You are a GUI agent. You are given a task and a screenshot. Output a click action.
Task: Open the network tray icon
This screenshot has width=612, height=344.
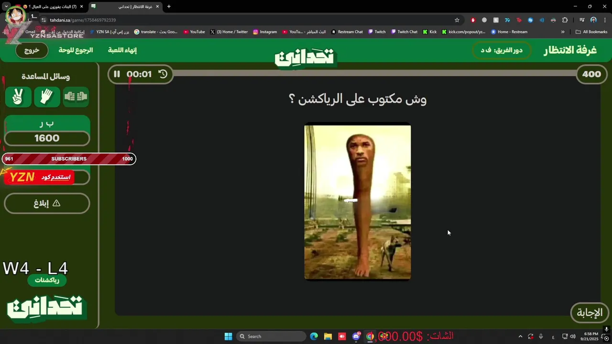[565, 336]
